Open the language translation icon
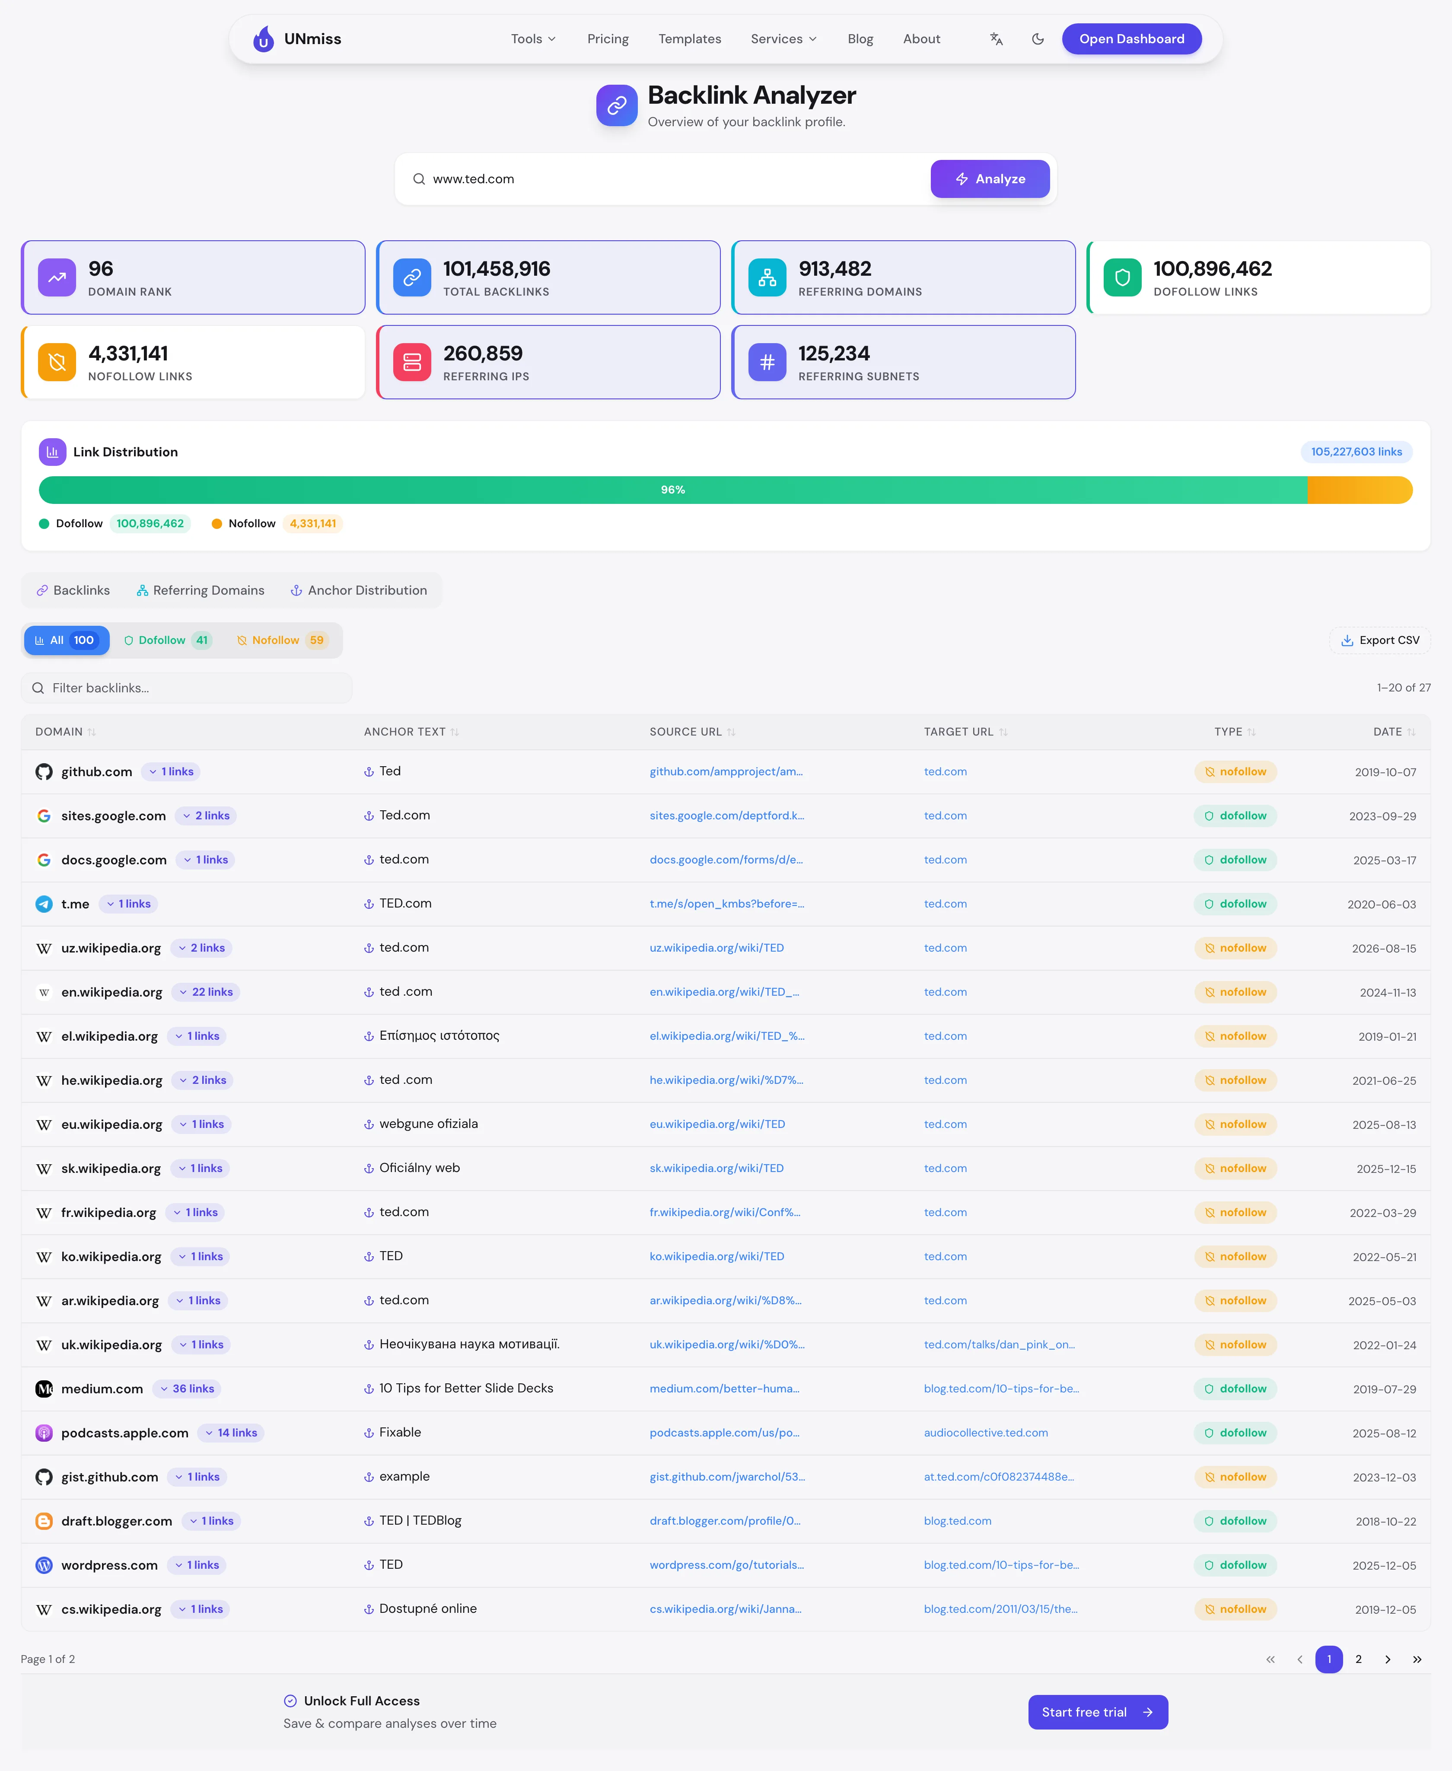The width and height of the screenshot is (1452, 1771). [x=996, y=38]
